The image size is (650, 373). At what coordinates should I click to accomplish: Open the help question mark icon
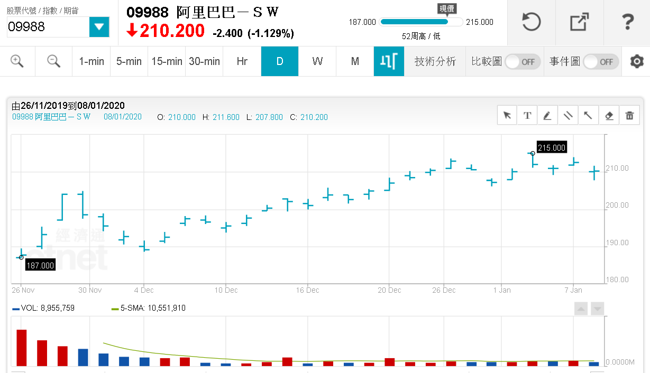[627, 22]
